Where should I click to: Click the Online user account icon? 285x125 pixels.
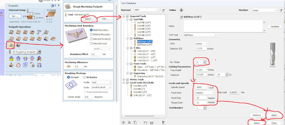[x=181, y=10]
